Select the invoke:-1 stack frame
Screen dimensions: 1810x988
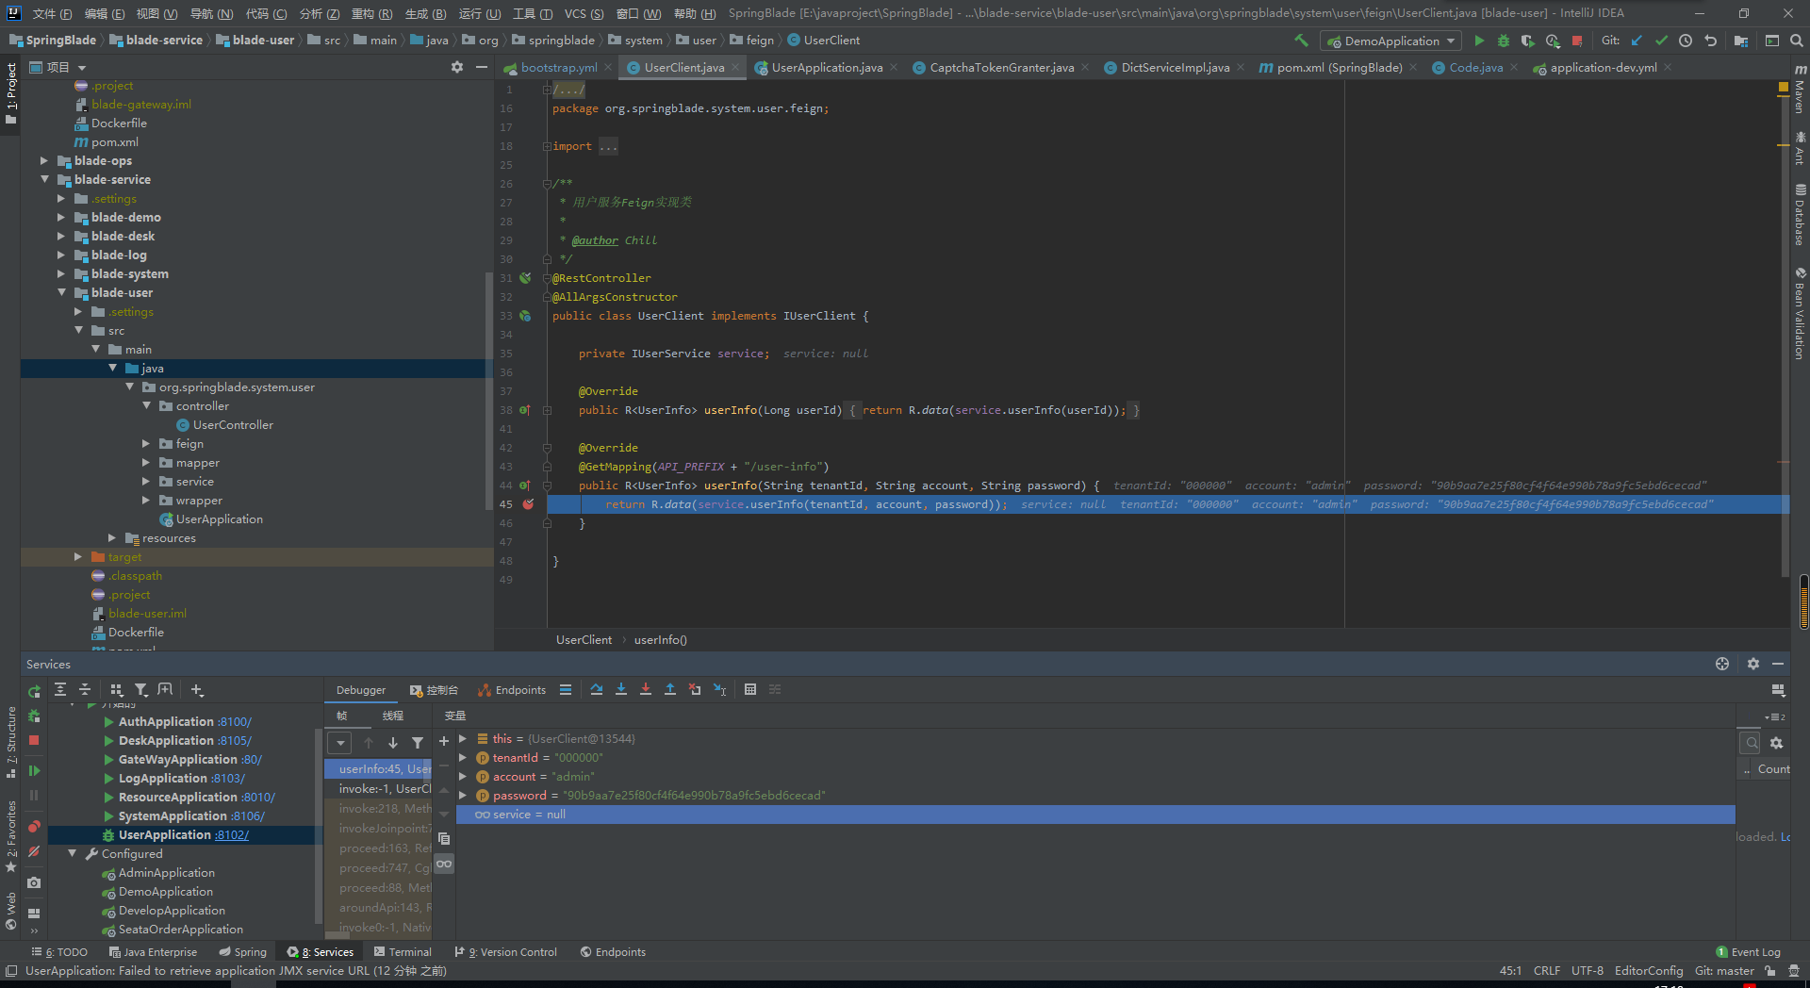[x=385, y=789]
